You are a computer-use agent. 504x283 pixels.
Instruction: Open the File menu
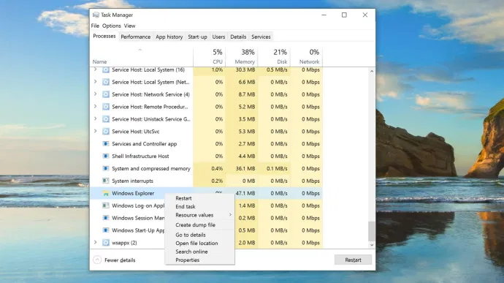(95, 26)
